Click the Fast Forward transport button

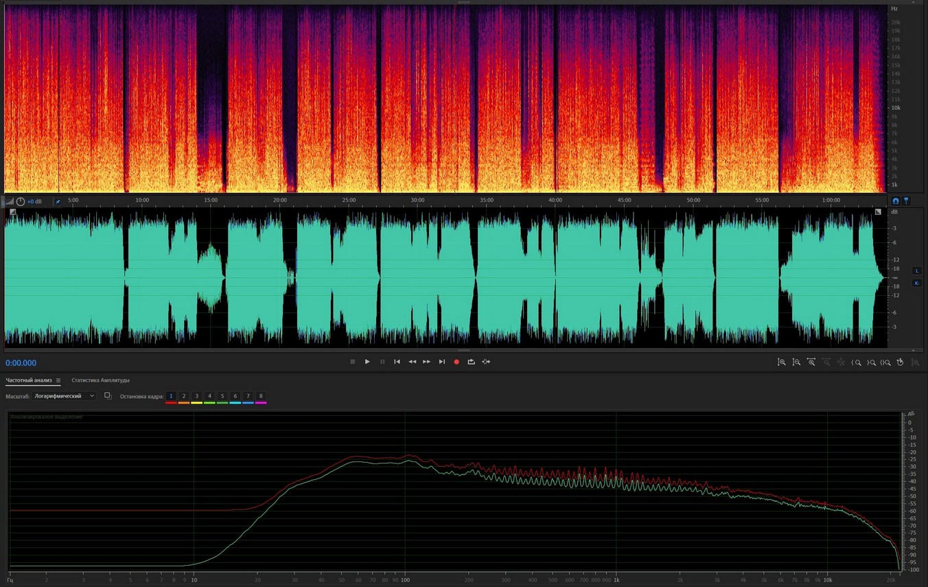pyautogui.click(x=427, y=362)
